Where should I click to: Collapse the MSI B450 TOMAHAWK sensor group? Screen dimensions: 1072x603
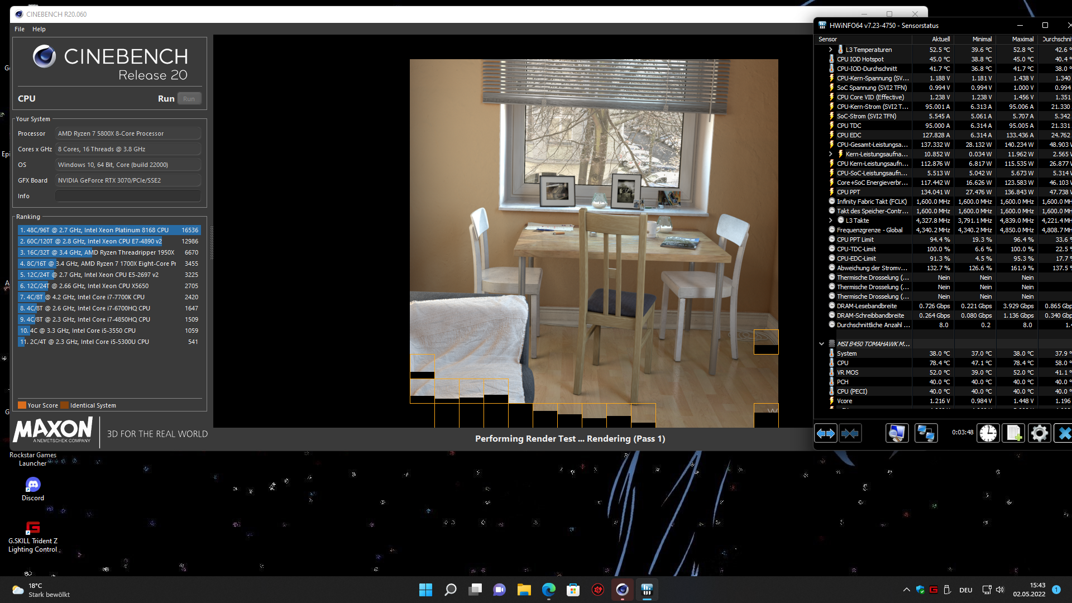pyautogui.click(x=821, y=344)
